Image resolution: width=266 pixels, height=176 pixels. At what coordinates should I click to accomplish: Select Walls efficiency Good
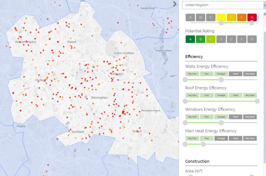click(x=236, y=74)
